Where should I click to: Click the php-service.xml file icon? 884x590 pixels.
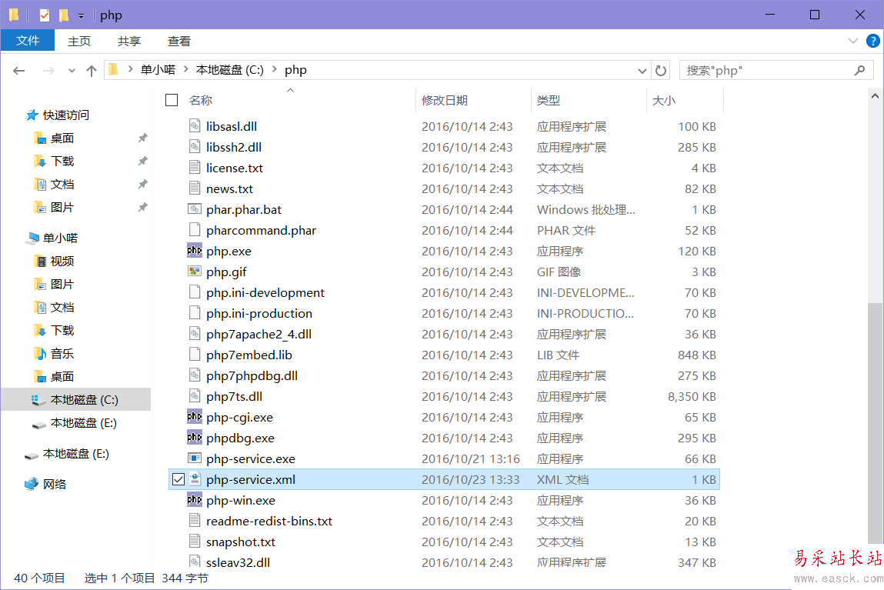click(x=195, y=479)
